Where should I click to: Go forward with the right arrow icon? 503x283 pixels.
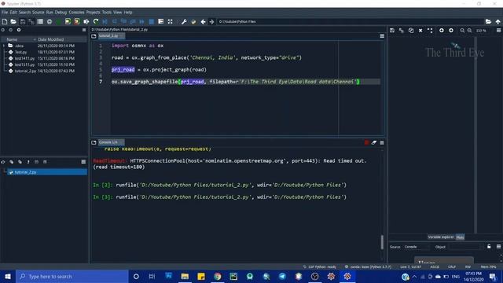[211, 21]
